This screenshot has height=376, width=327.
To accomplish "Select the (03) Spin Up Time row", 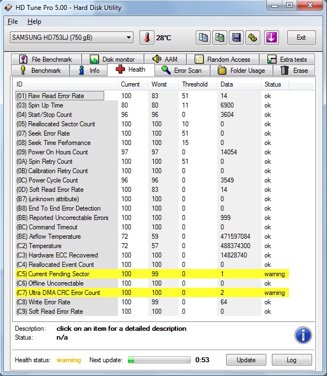I will pyautogui.click(x=152, y=105).
